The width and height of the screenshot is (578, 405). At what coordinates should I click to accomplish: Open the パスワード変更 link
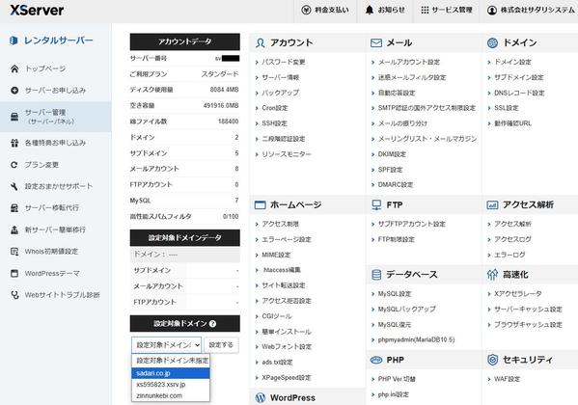(283, 62)
